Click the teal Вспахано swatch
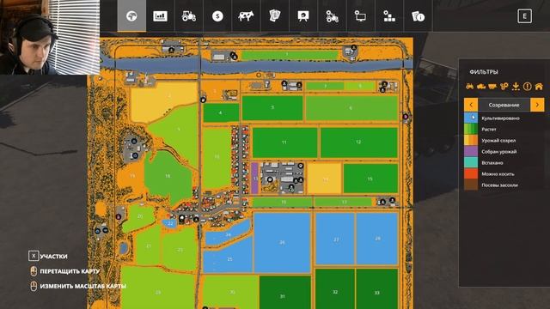The image size is (550, 309). pos(471,162)
